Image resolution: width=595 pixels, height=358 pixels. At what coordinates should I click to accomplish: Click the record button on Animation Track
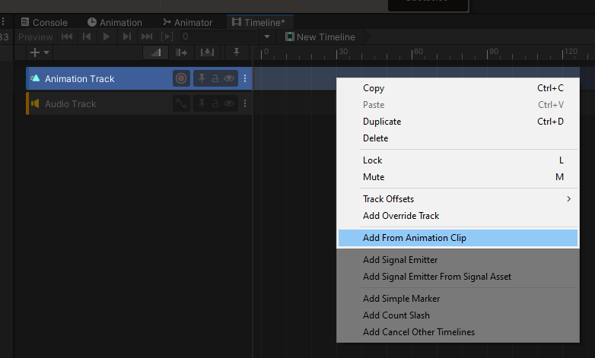181,78
